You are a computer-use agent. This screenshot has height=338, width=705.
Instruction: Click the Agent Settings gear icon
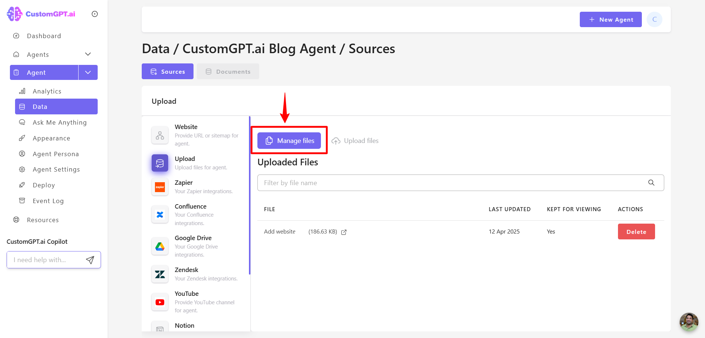[22, 169]
